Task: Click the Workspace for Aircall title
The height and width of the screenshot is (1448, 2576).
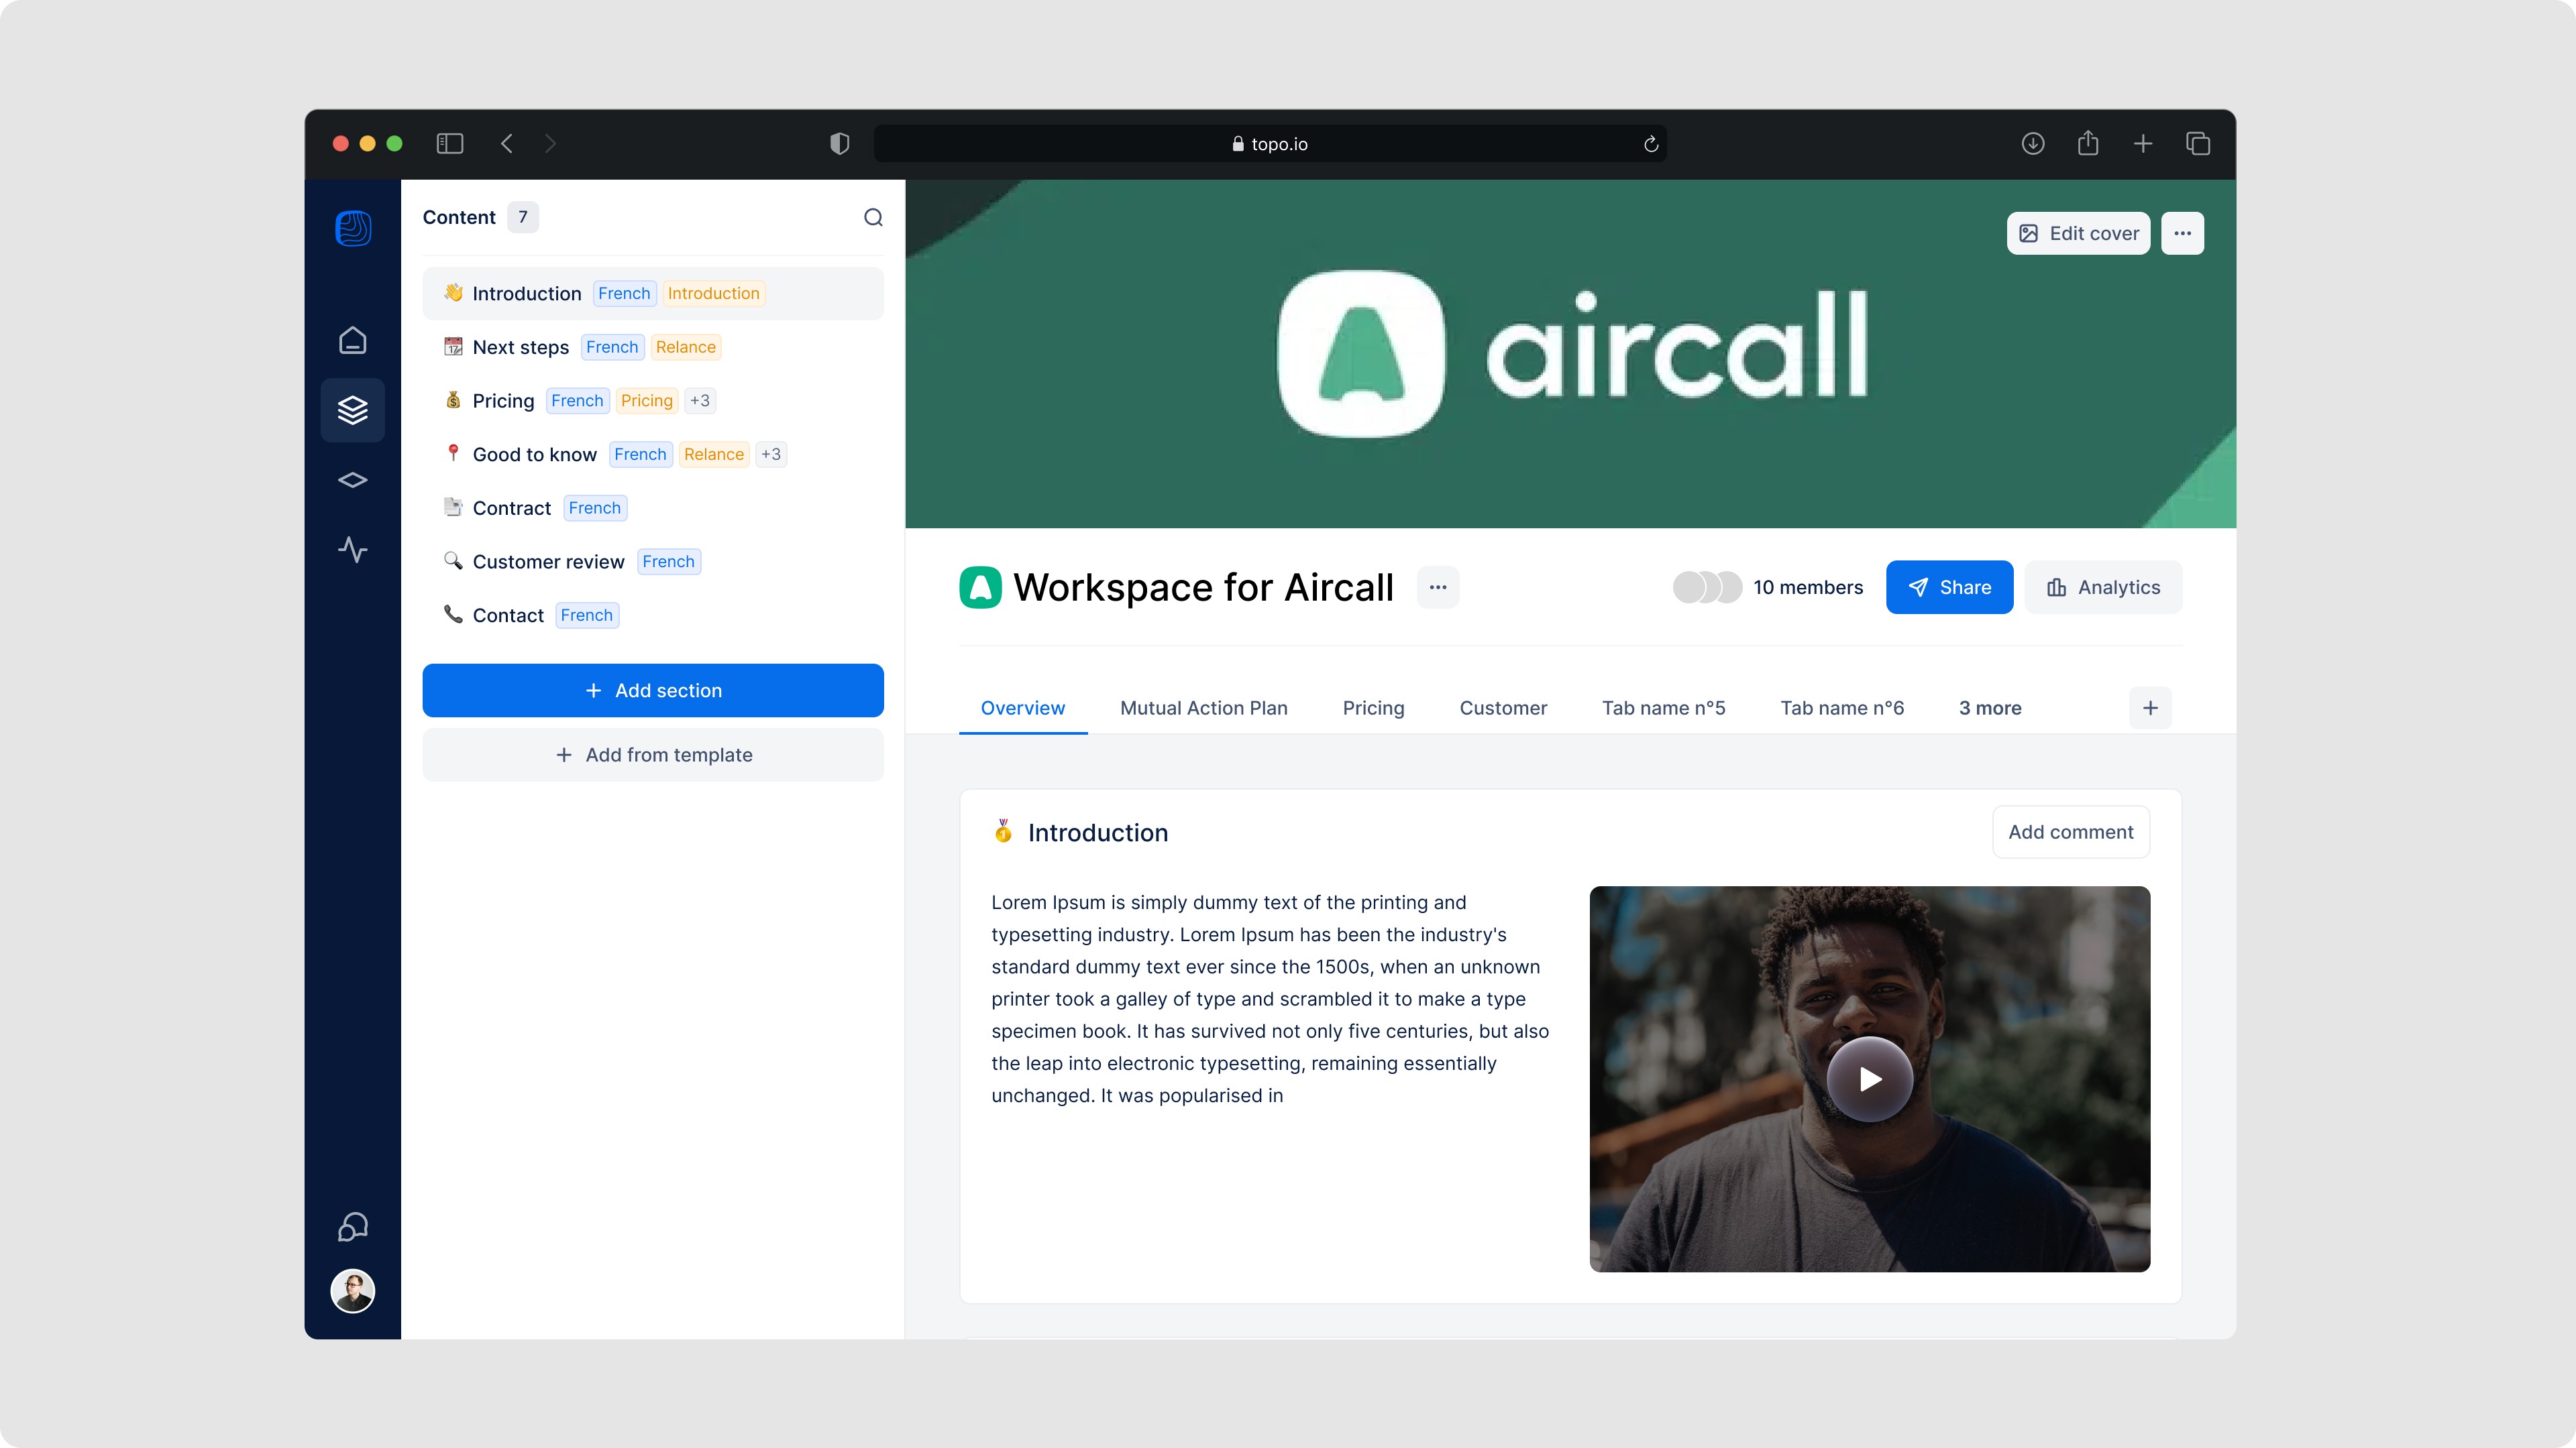Action: tap(1203, 587)
